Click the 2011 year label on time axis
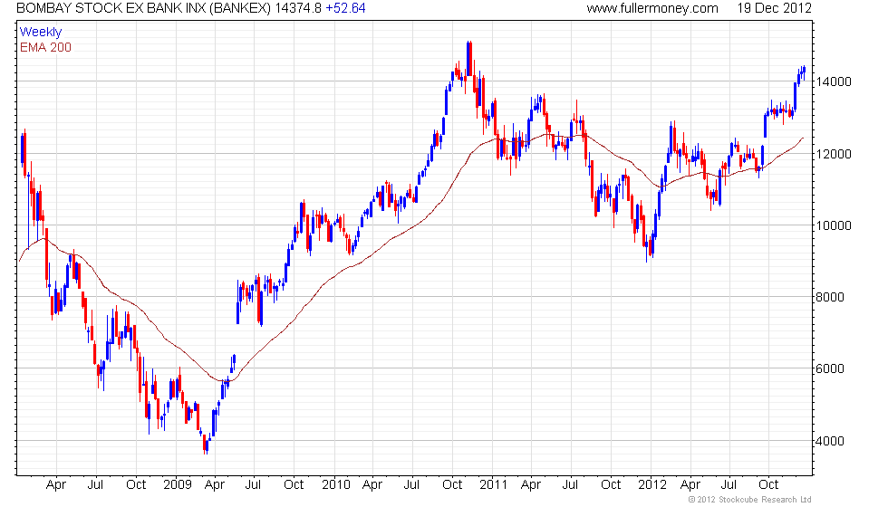 (493, 485)
